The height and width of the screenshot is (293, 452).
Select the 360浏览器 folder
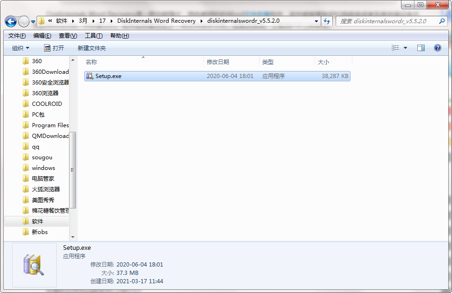coord(45,93)
